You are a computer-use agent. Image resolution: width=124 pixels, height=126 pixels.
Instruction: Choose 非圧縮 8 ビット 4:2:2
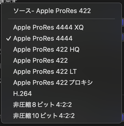[x=61, y=105]
